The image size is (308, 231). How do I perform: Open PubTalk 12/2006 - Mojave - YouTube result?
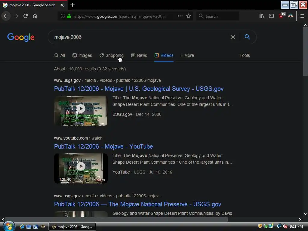(x=103, y=146)
